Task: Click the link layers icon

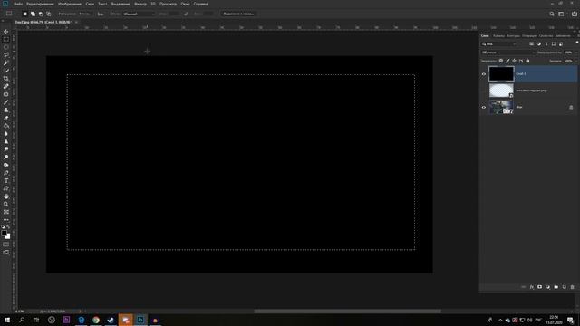Action: [x=524, y=287]
